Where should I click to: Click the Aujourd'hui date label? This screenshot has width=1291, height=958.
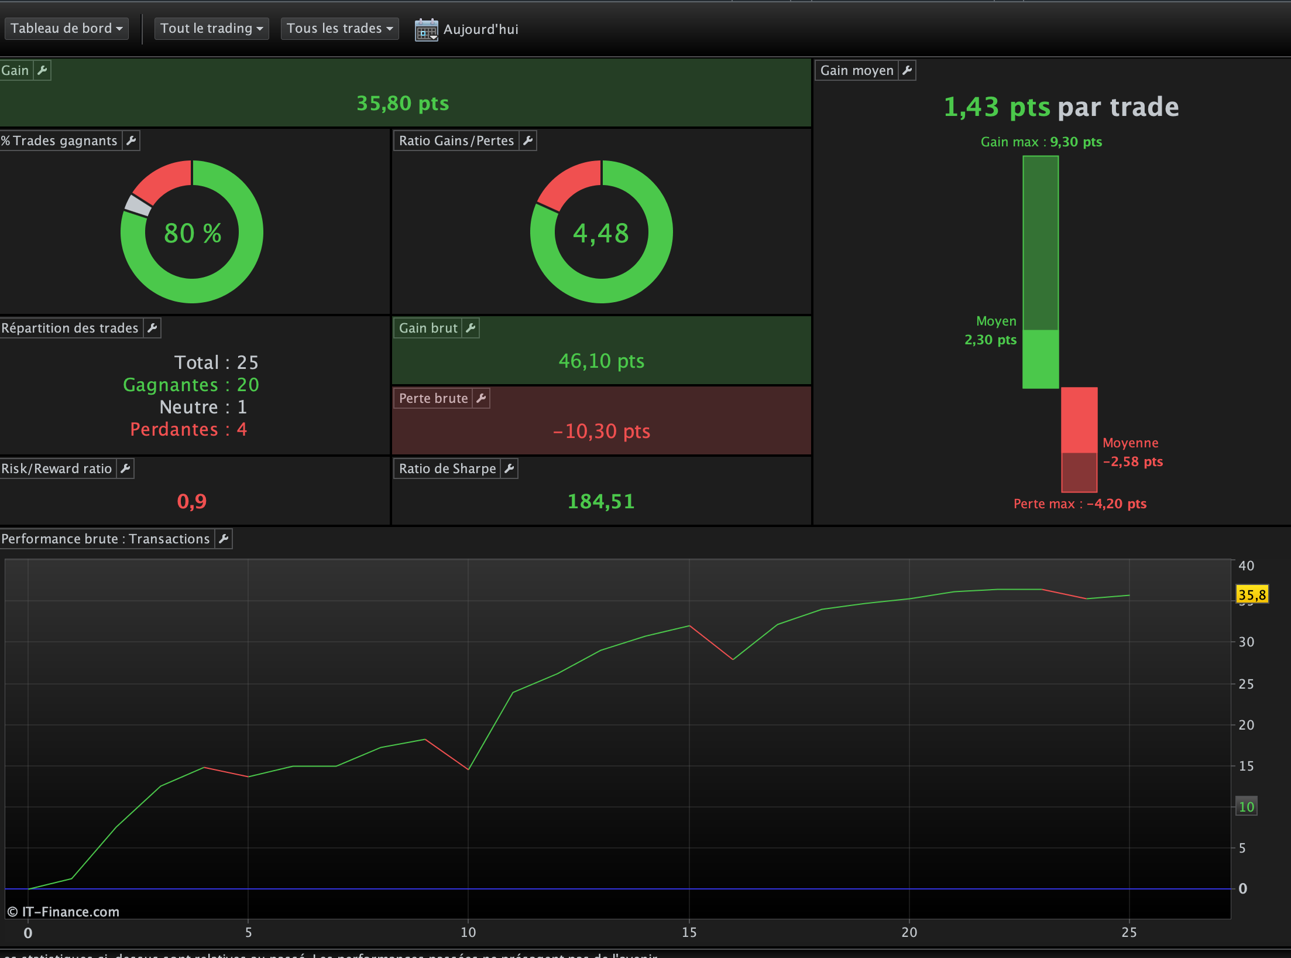click(x=481, y=29)
